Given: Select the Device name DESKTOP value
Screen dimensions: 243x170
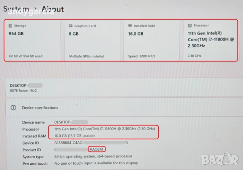Looking at the screenshot, I should pos(71,122).
